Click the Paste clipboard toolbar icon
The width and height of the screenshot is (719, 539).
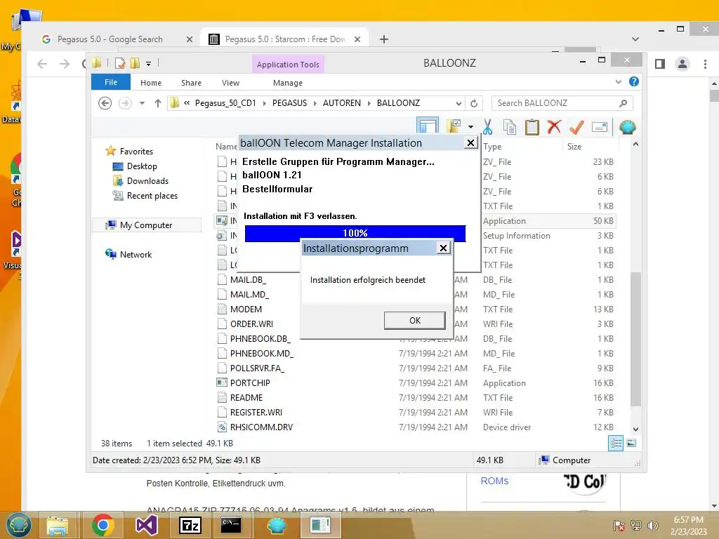tap(532, 127)
